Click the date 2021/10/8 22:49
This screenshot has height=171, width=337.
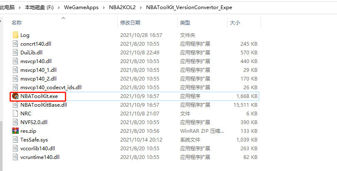point(140,52)
